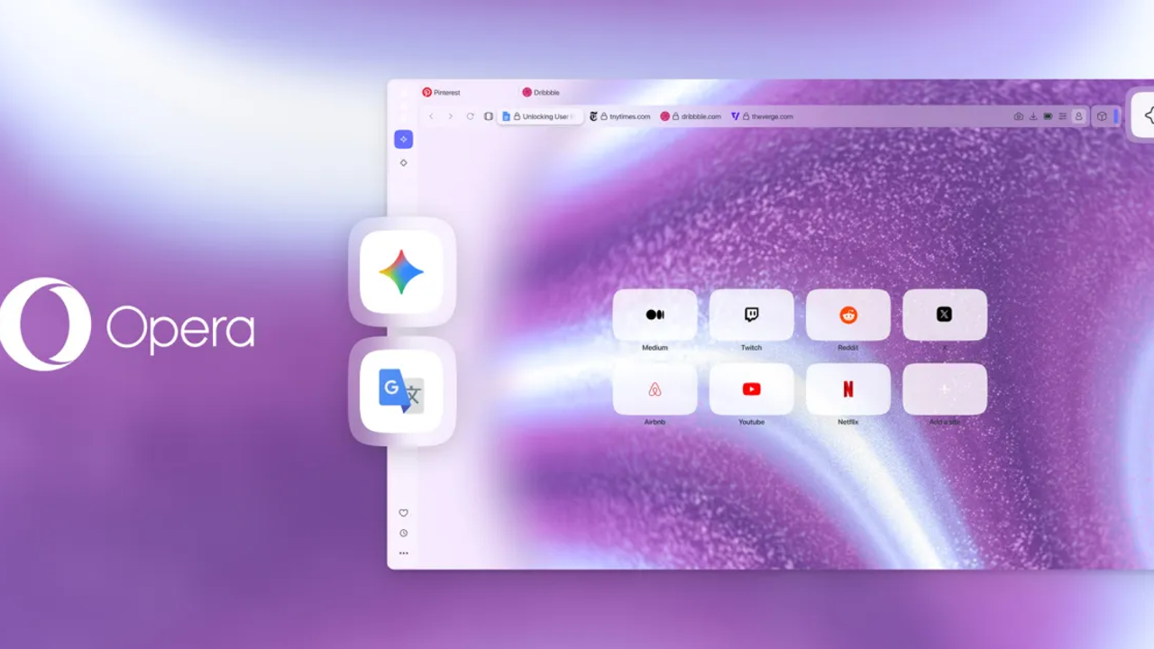Open history clock icon in sidebar
Screen dimensions: 1154x649
coord(403,533)
